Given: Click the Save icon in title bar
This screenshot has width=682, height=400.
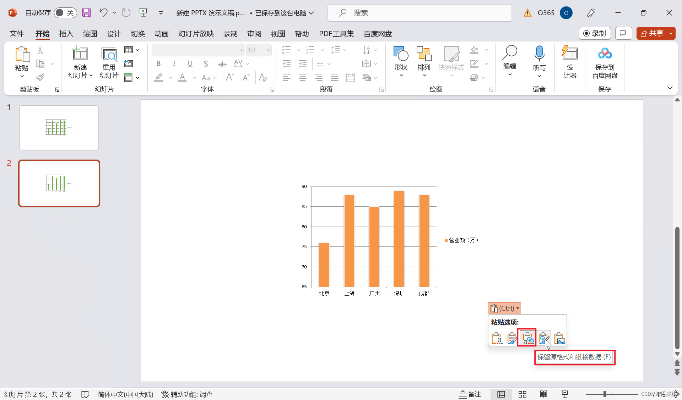Looking at the screenshot, I should coord(86,13).
